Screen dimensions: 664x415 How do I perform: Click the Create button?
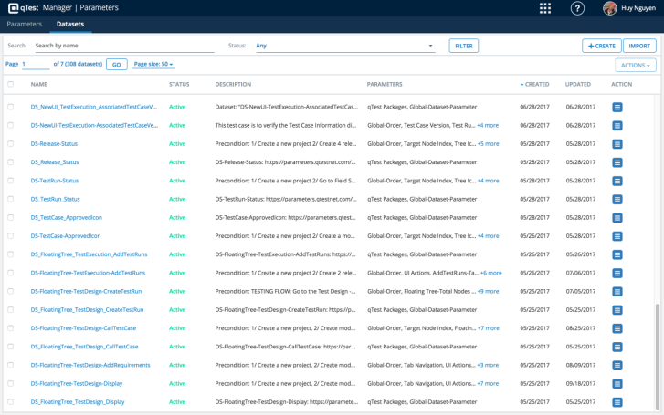click(x=601, y=46)
